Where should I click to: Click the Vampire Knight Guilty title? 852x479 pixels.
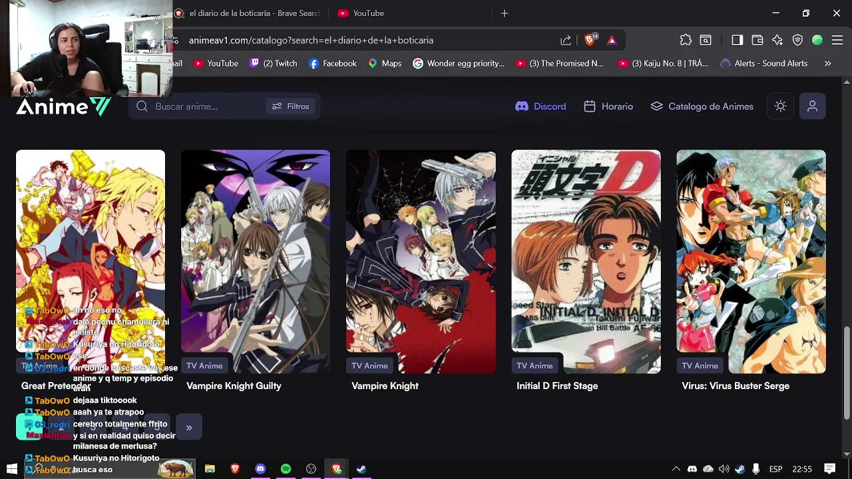tap(234, 386)
